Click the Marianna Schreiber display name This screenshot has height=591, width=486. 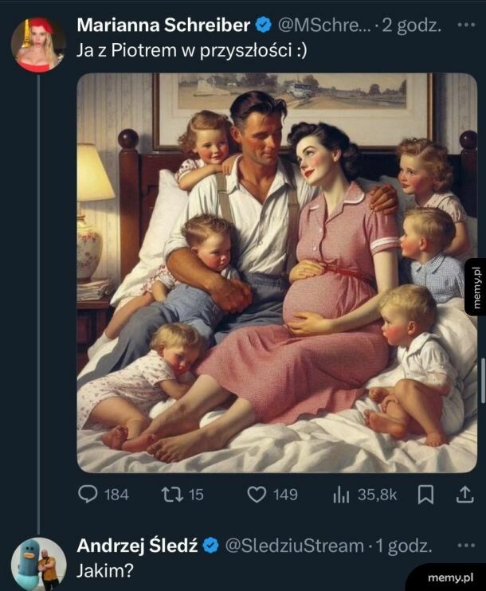coord(163,25)
